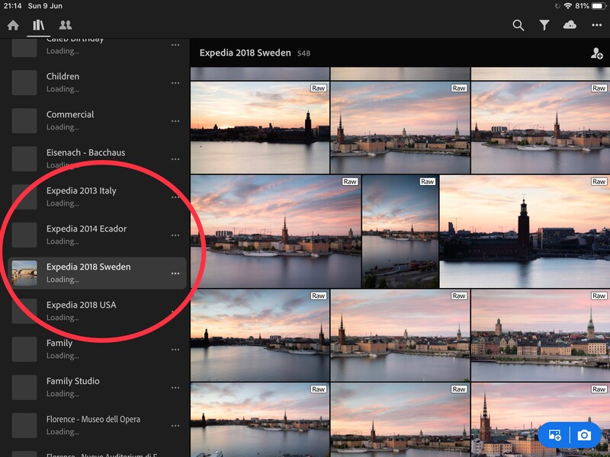Click the Expedia 2018 Sweden album cover thumbnail
The width and height of the screenshot is (610, 457).
[x=24, y=273]
